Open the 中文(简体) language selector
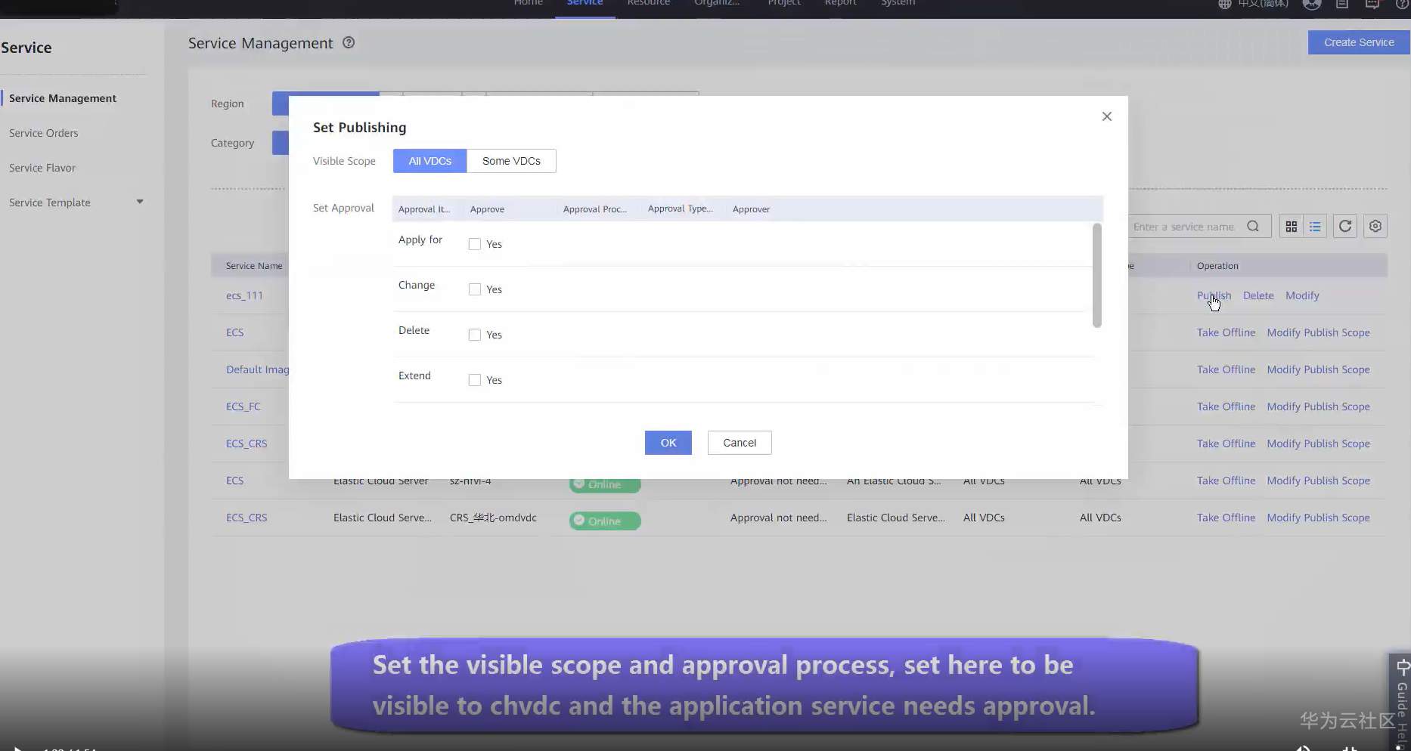Screen dimensions: 1411x751 (x=1263, y=4)
